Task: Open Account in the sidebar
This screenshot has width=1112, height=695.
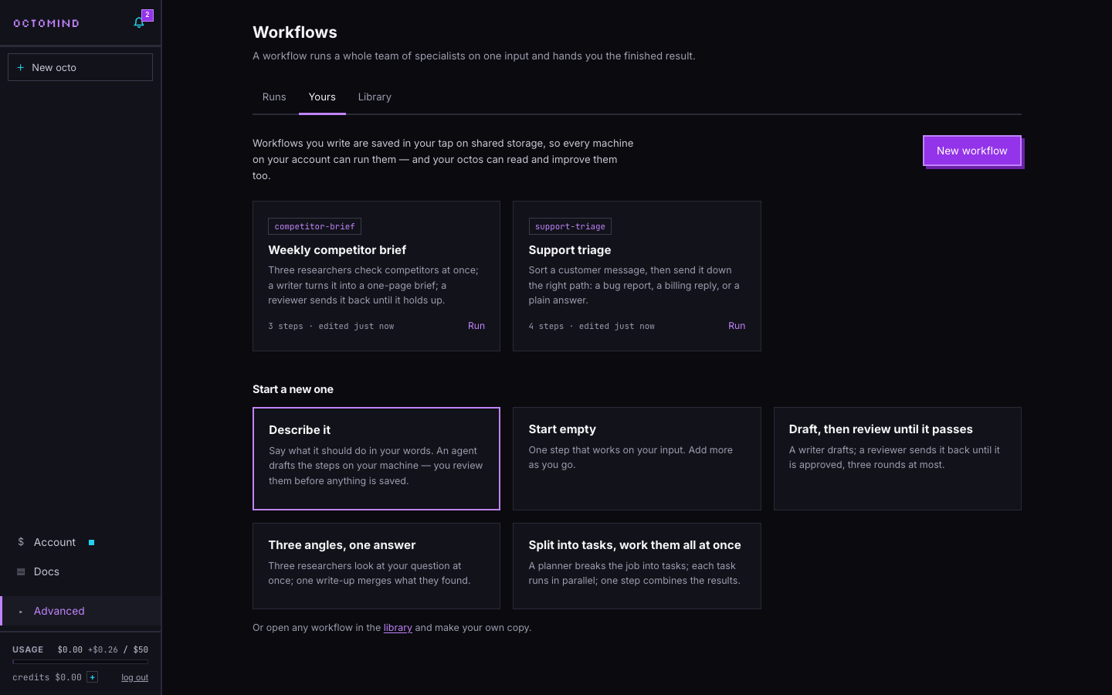Action: click(x=80, y=542)
